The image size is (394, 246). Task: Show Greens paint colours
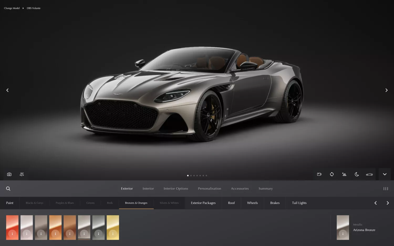tap(90, 203)
